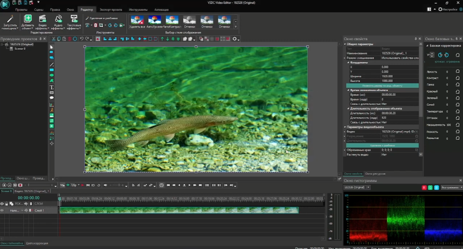The image size is (463, 249).
Task: Collapse the 182526 (Original) project tree node
Action: coord(2,45)
